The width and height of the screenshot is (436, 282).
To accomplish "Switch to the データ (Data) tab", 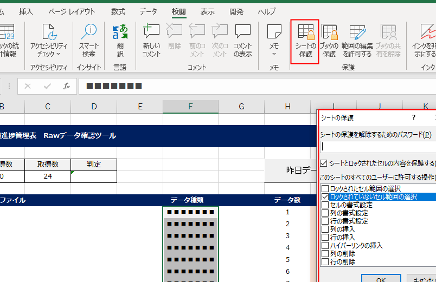I will 148,12.
